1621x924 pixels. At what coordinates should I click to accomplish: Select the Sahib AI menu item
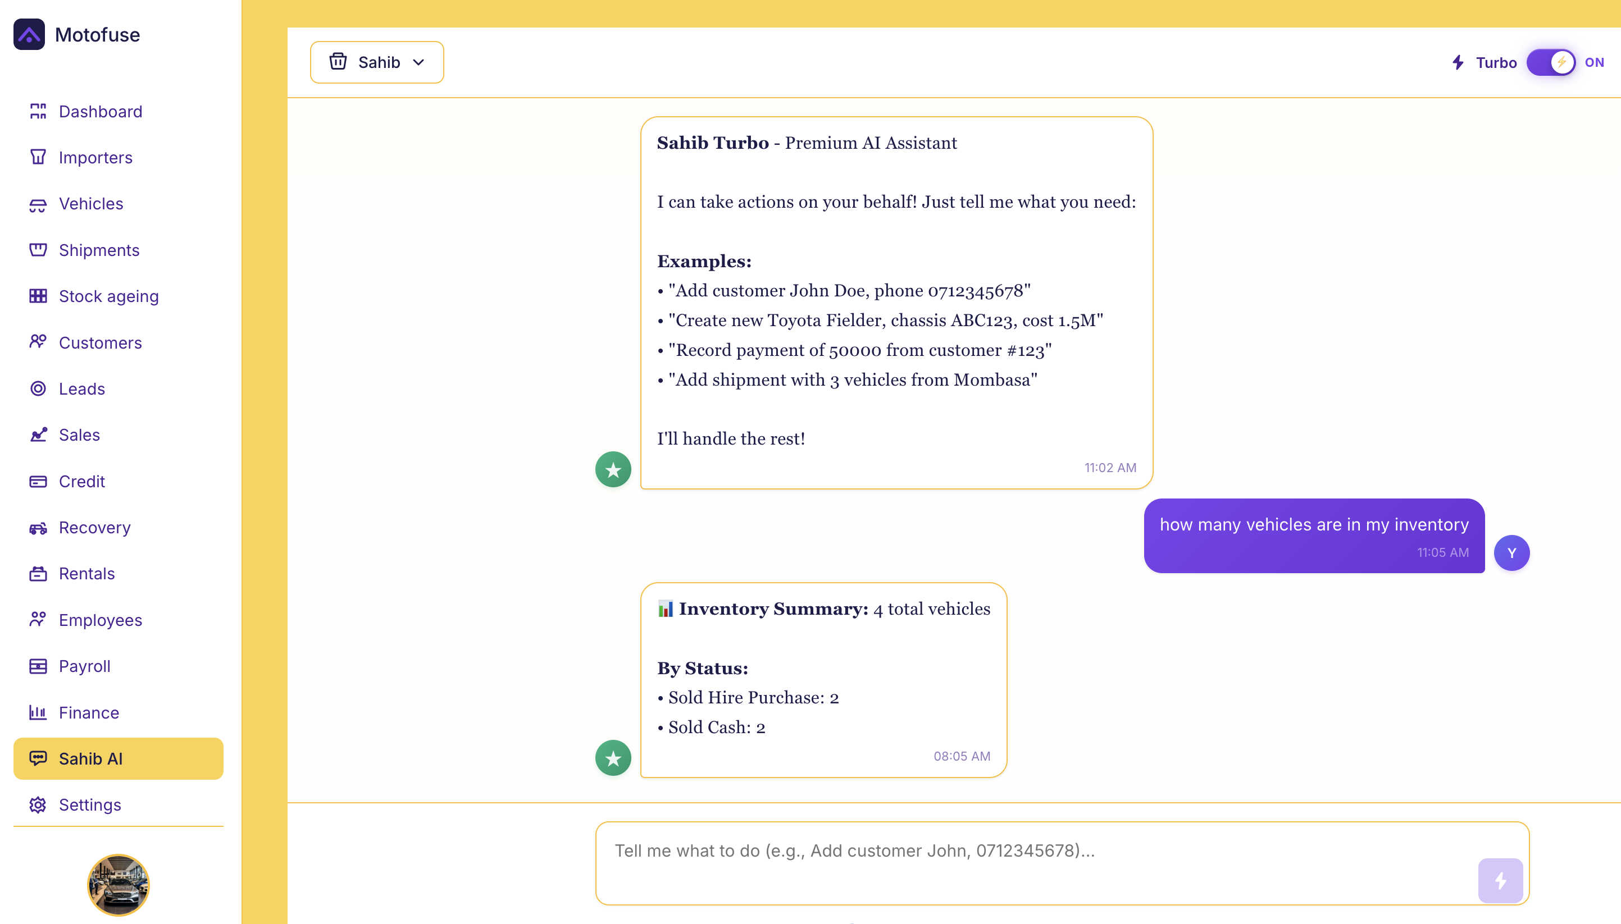118,758
